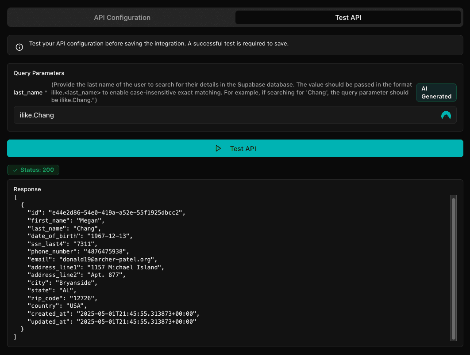Click the AI Generated badge
470x355 pixels.
(x=436, y=92)
